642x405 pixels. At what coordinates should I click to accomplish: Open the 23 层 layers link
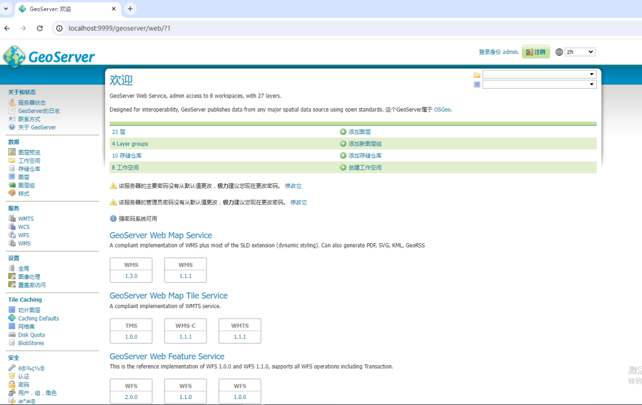pyautogui.click(x=119, y=132)
